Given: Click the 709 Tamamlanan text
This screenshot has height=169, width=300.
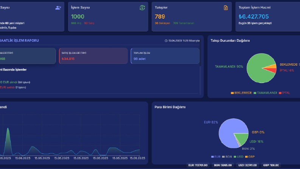Looking at the screenshot, I should pyautogui.click(x=183, y=23).
